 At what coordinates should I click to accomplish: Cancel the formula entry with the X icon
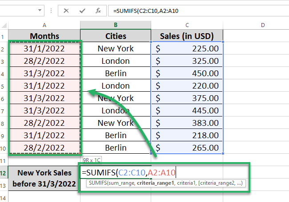[66, 11]
